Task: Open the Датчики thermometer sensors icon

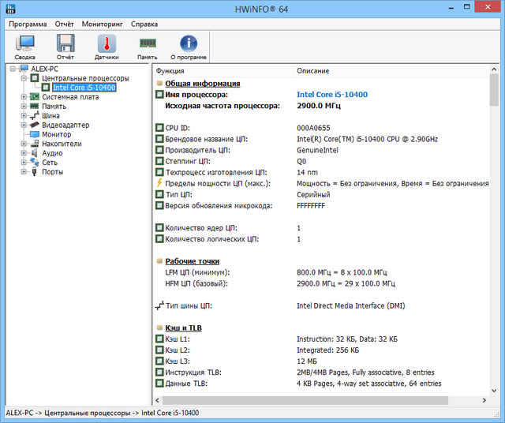Action: tap(107, 47)
